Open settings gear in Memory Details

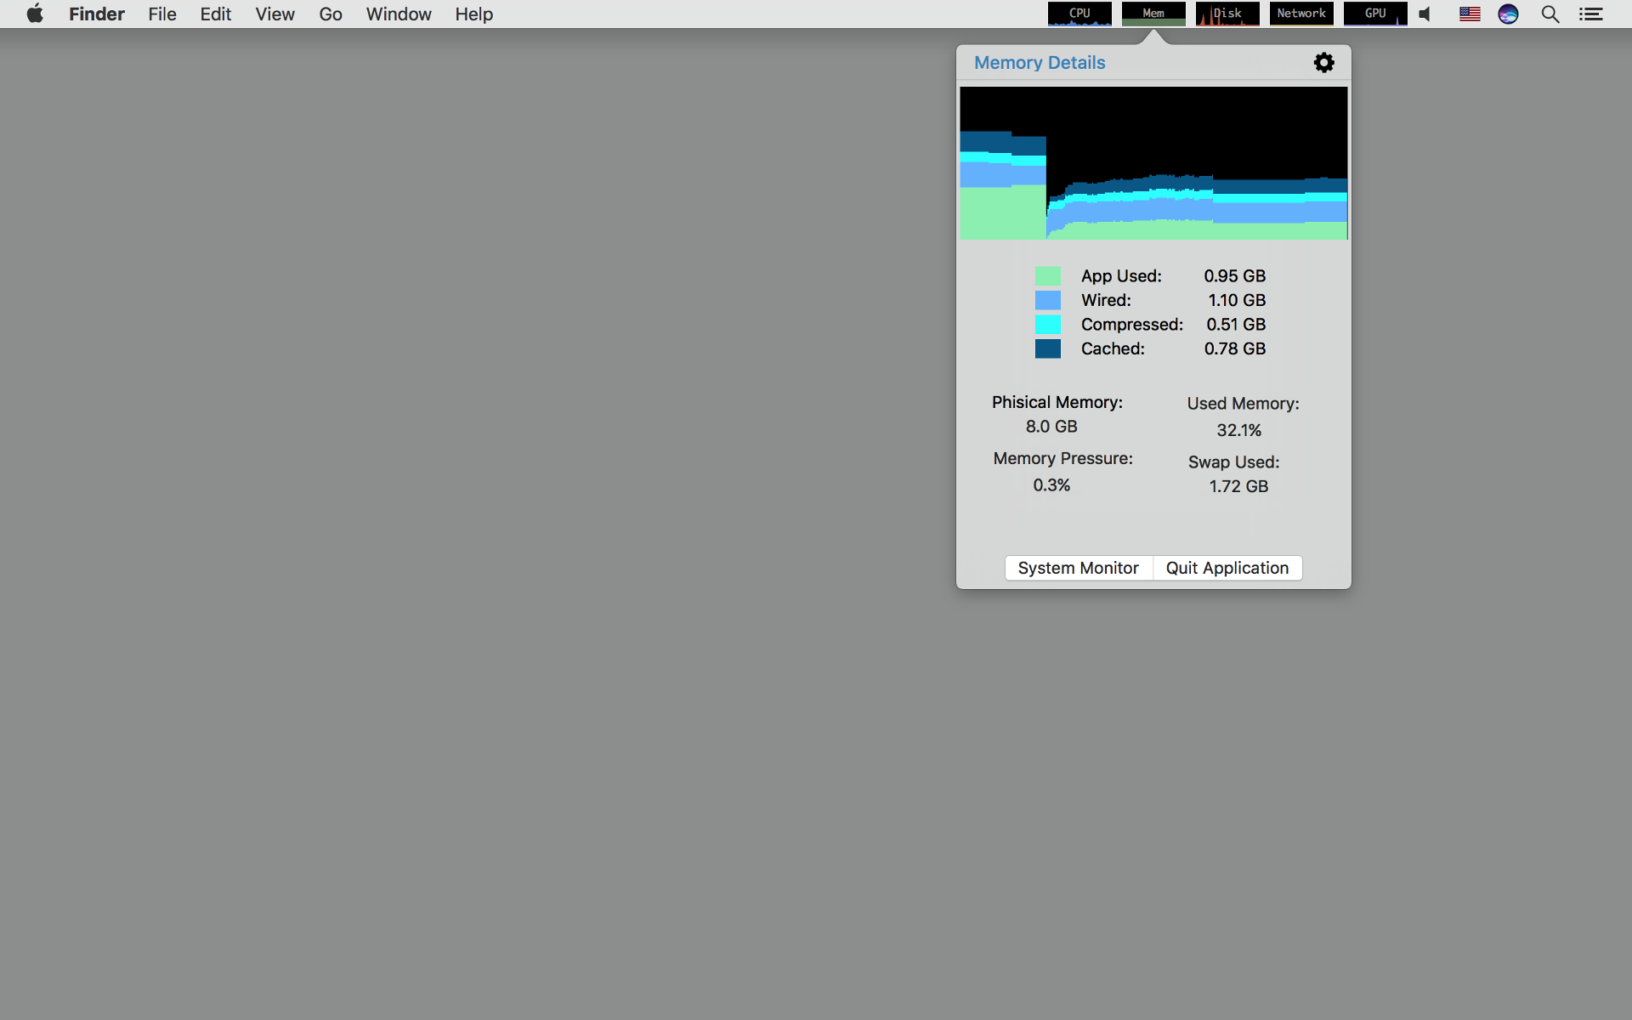coord(1323,63)
